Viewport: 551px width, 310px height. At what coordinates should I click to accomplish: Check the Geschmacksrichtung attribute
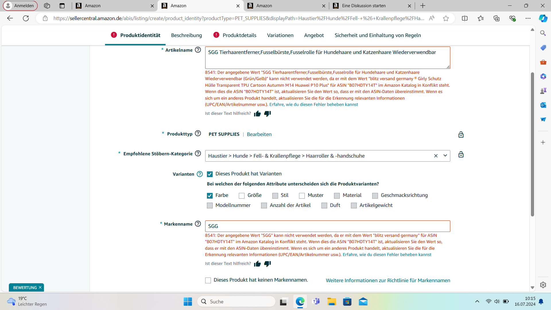pyautogui.click(x=375, y=196)
